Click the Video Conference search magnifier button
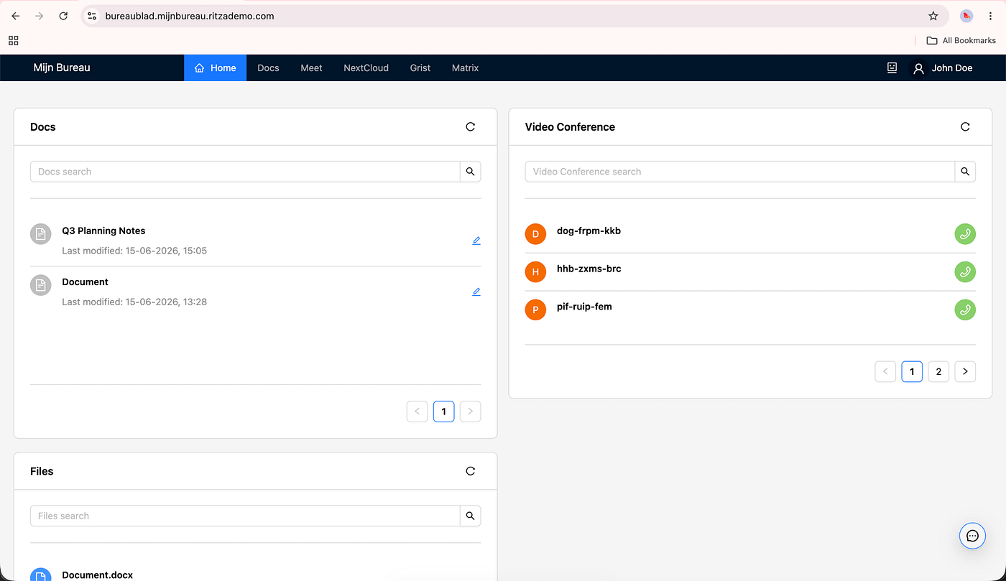The image size is (1006, 581). 965,172
